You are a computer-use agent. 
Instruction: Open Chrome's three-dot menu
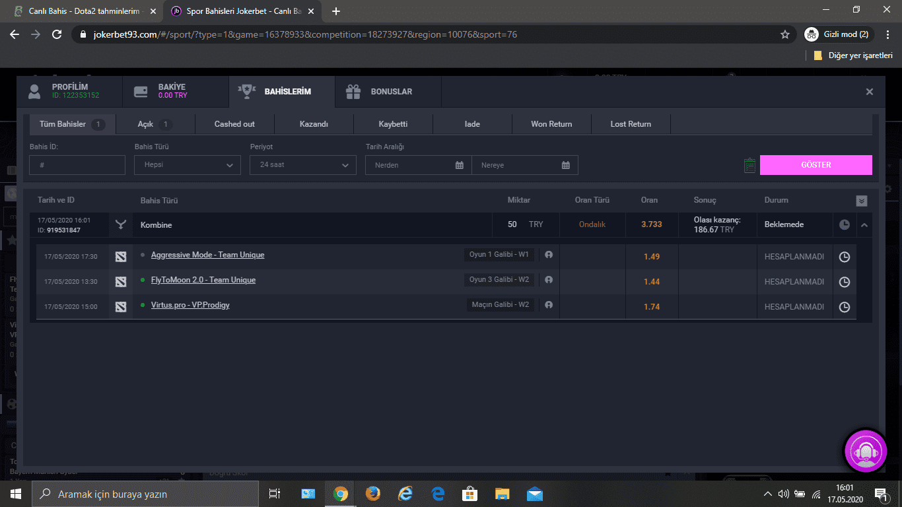pos(887,34)
